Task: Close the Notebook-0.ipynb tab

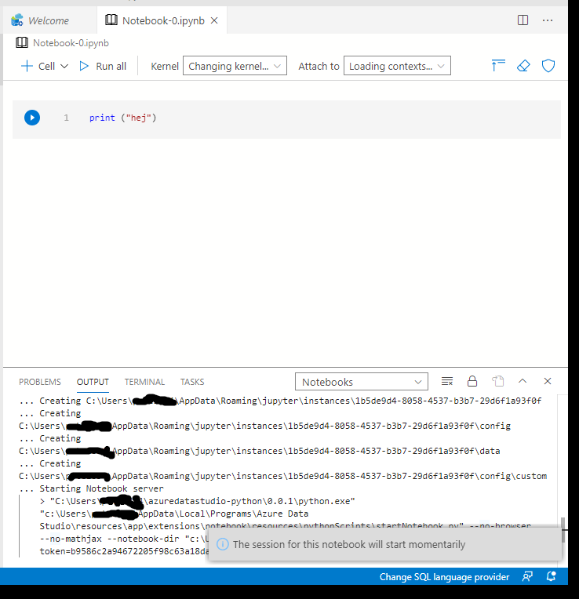Action: (x=215, y=20)
